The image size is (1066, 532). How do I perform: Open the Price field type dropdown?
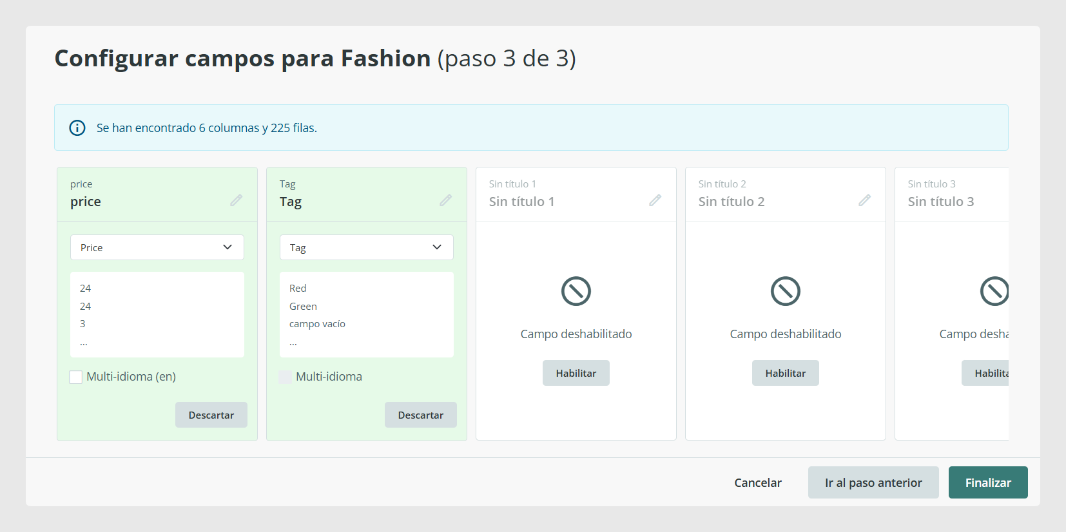157,247
